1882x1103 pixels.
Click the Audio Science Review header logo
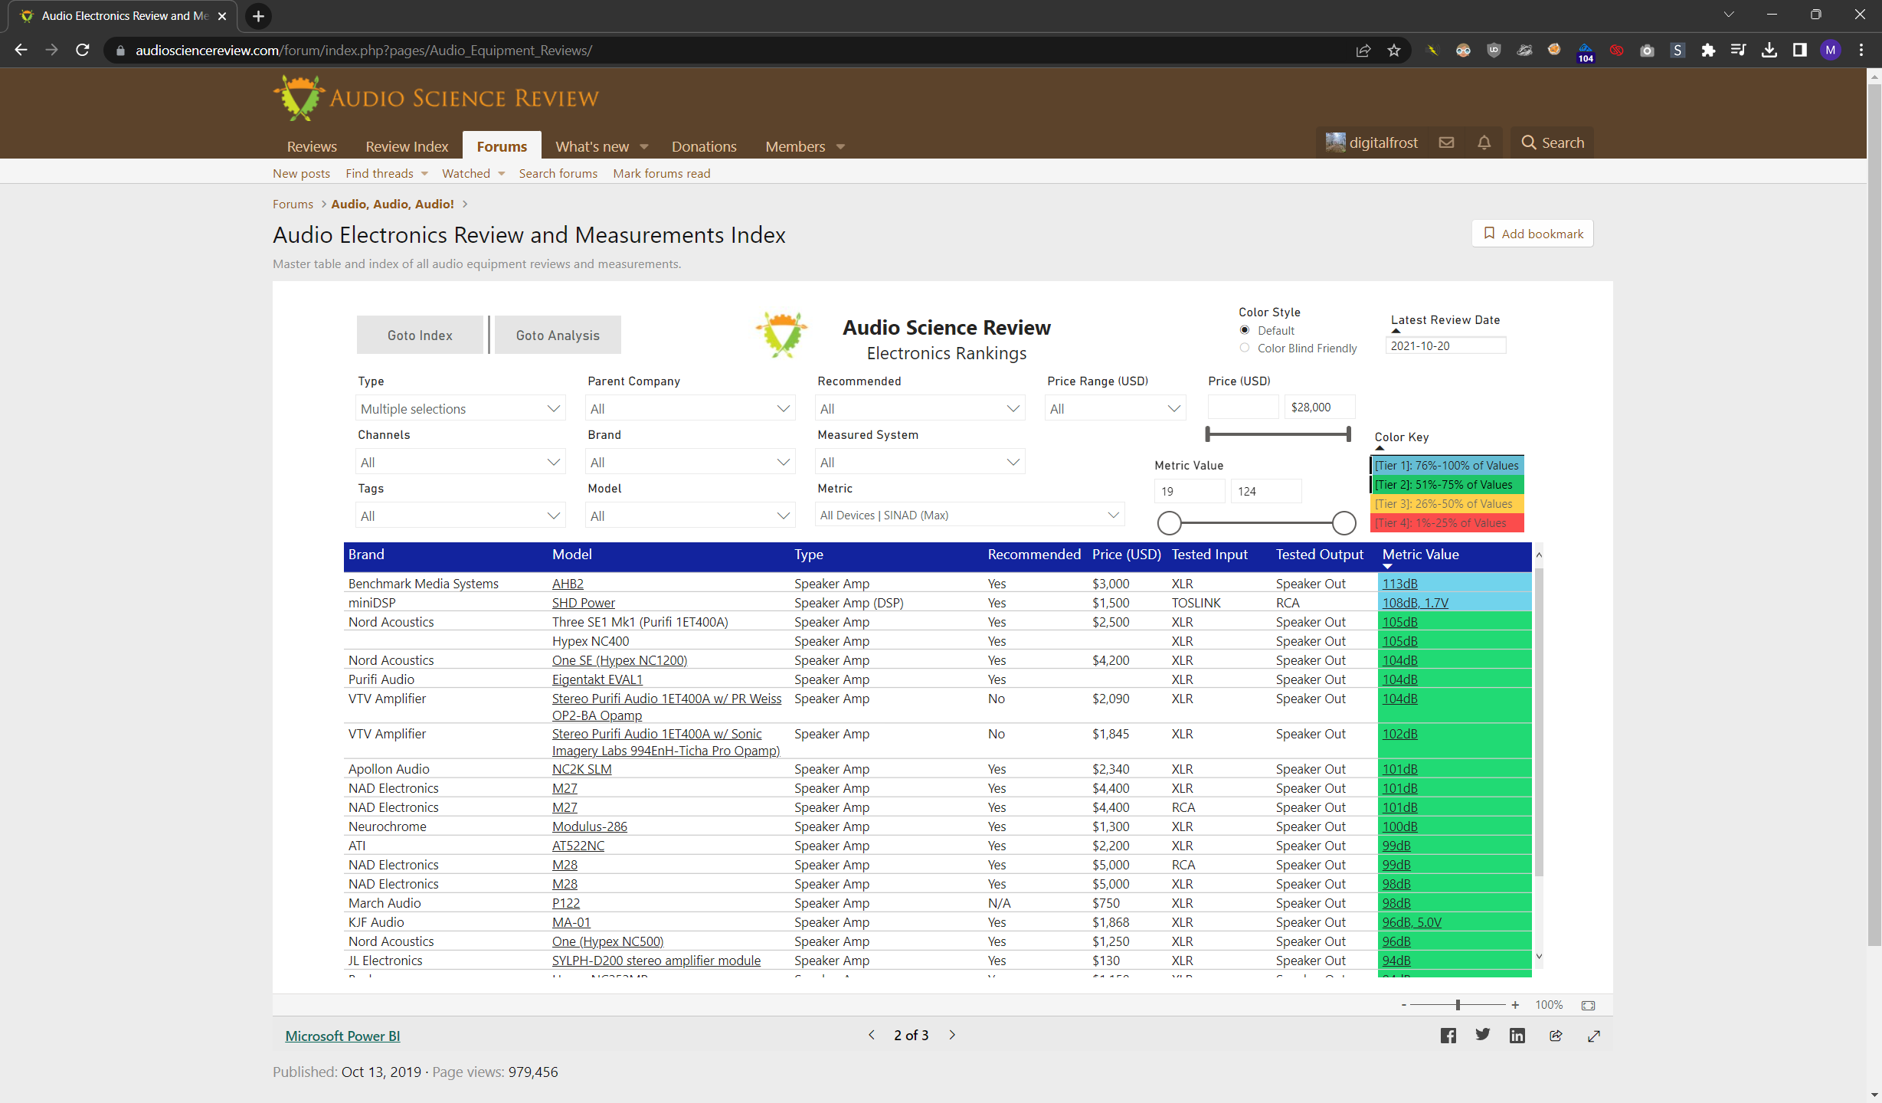[436, 98]
